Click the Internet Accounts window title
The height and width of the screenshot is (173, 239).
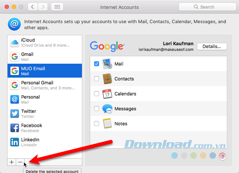coord(119,7)
